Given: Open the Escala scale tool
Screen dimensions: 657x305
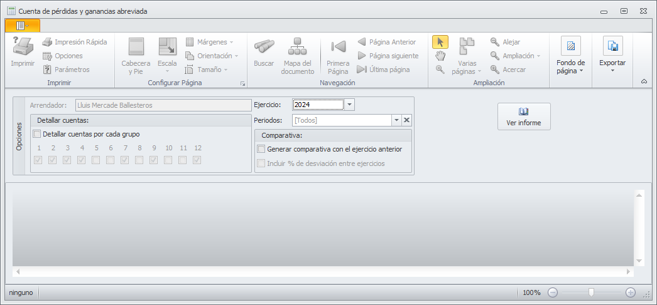Looking at the screenshot, I should coord(167,56).
